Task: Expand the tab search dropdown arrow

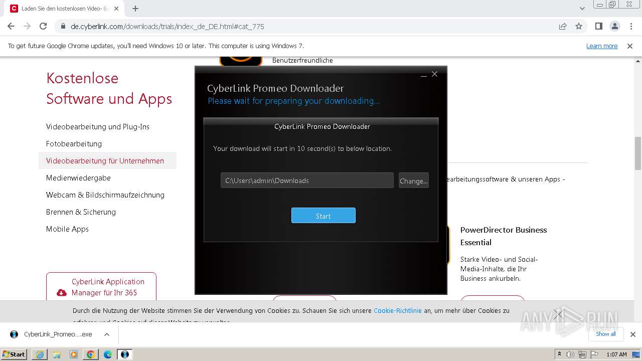Action: click(x=582, y=9)
